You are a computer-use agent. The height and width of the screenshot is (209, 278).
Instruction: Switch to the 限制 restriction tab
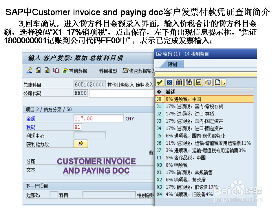172,64
